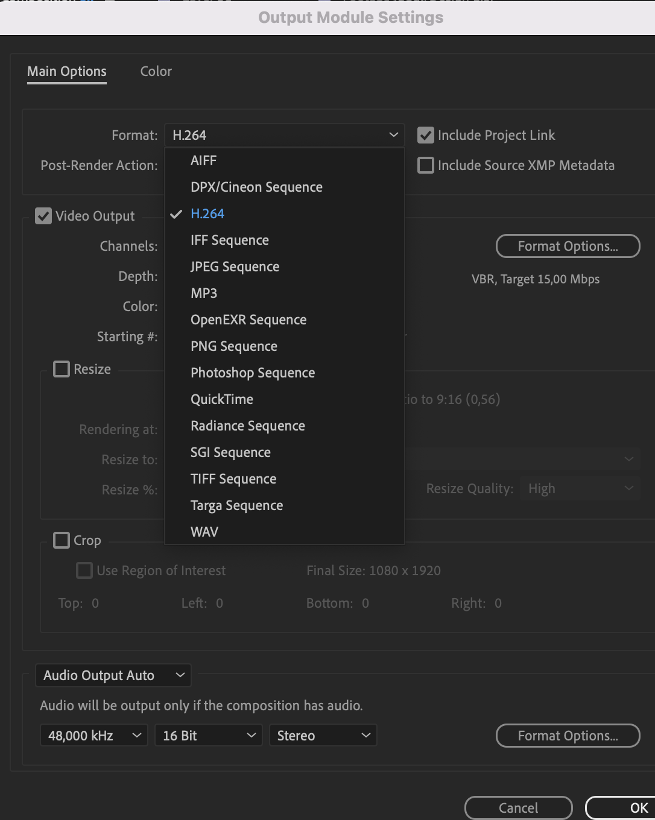Open the 48,000 kHz sample rate dropdown
Screen dimensions: 655x820
[x=93, y=735]
